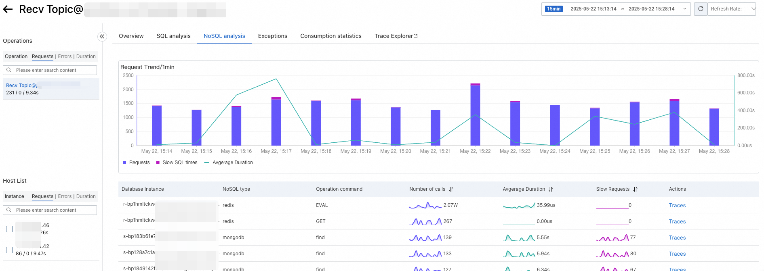Screen dimensions: 764x271
Task: Click the Operations search magnifier icon
Action: tap(9, 70)
